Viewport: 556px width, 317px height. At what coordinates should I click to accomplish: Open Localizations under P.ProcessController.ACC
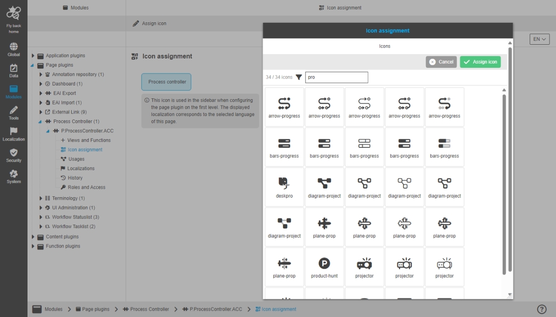coord(77,169)
